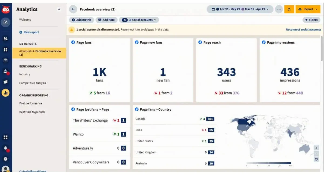Open the calendar planner icon in sidebar

(6, 60)
